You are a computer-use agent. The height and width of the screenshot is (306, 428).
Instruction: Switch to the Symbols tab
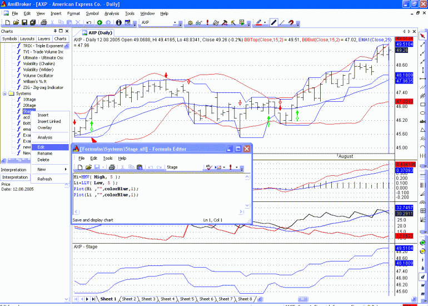tap(9, 39)
